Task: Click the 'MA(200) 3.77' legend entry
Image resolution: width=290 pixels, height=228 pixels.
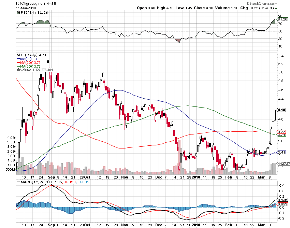Action: (x=30, y=62)
